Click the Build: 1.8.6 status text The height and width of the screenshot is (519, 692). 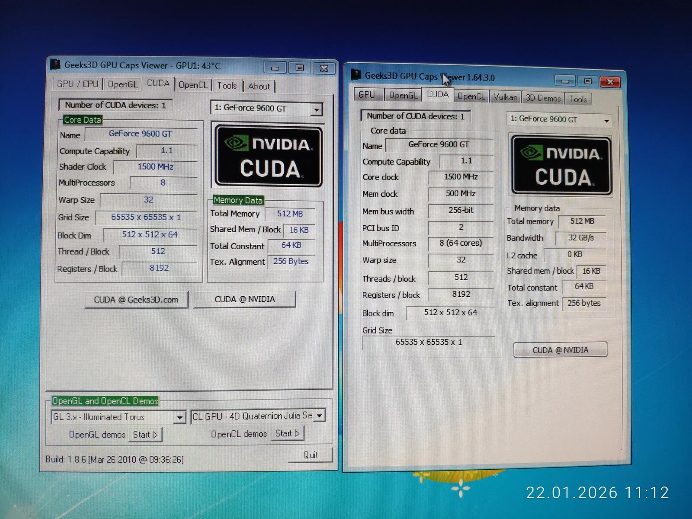click(115, 459)
